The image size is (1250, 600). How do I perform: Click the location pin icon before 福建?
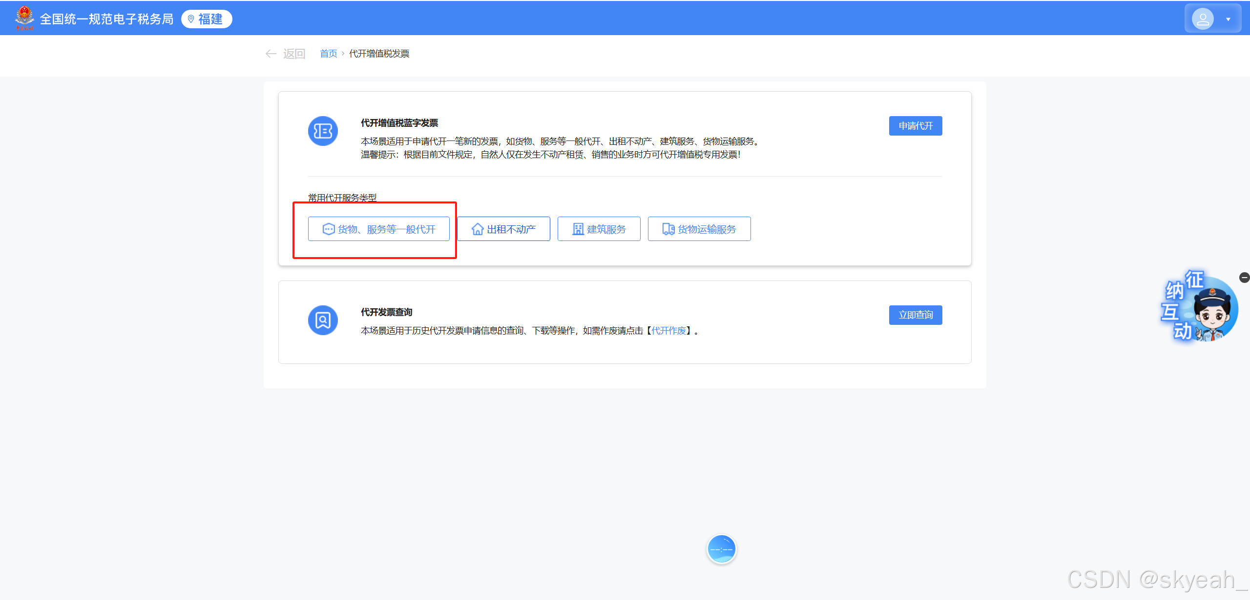click(x=191, y=19)
